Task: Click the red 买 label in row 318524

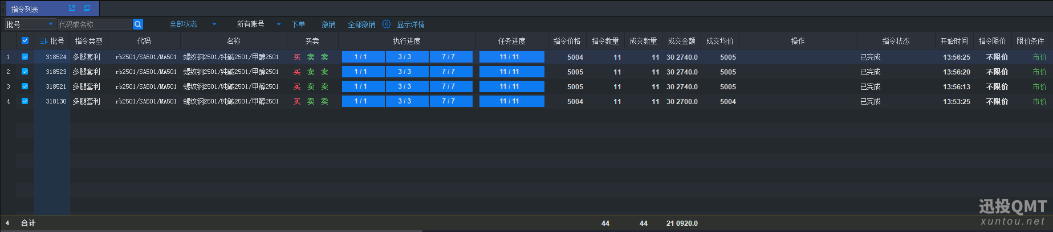Action: [297, 57]
